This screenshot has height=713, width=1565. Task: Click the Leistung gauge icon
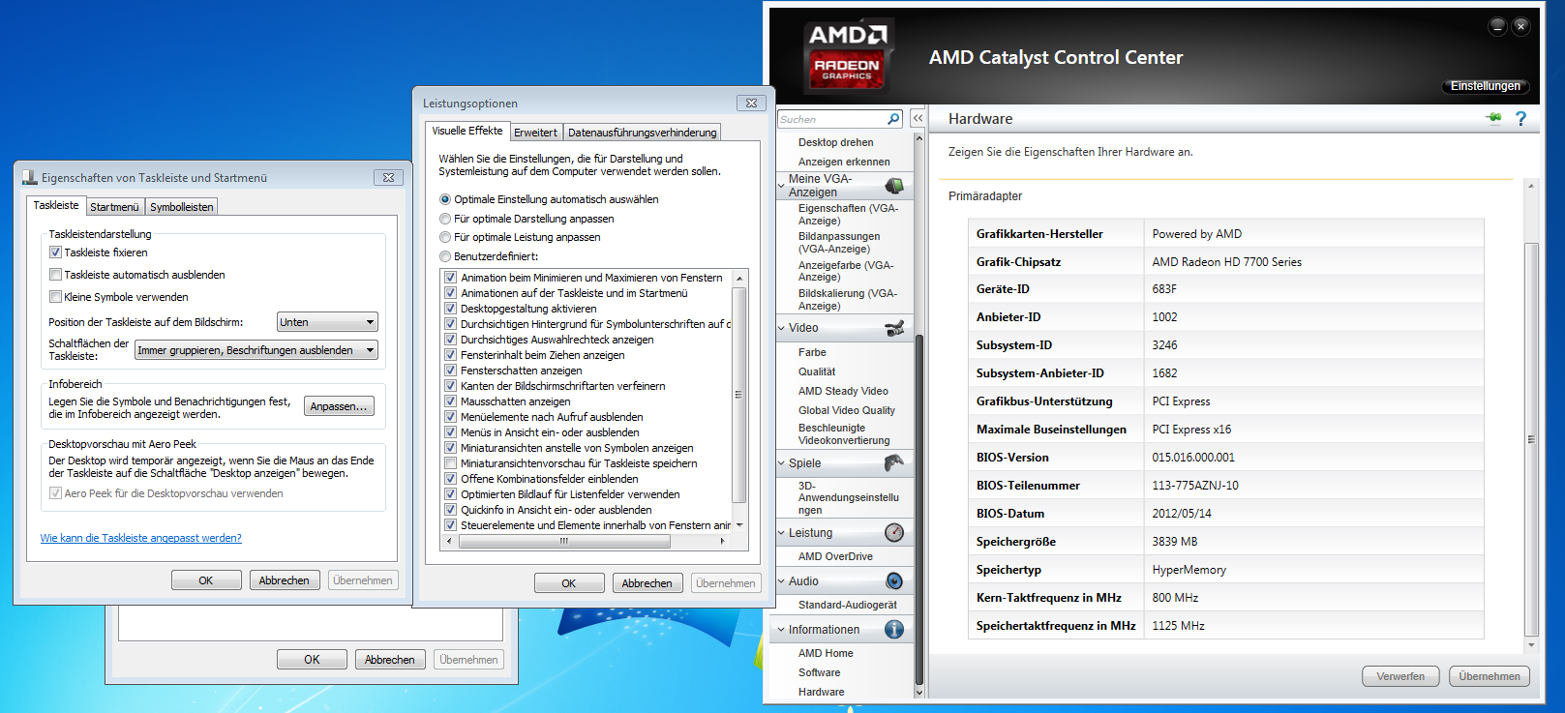pyautogui.click(x=894, y=533)
